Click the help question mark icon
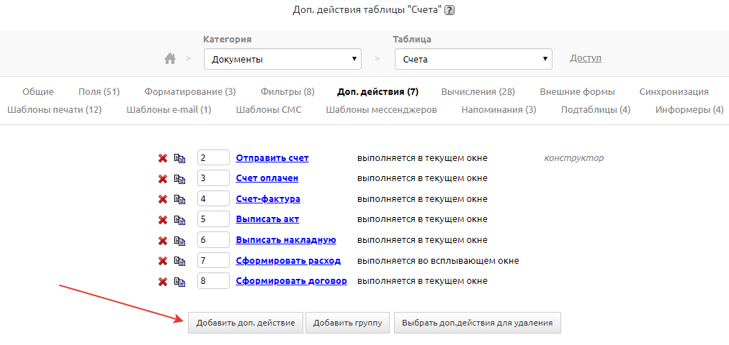The height and width of the screenshot is (345, 729). [450, 10]
